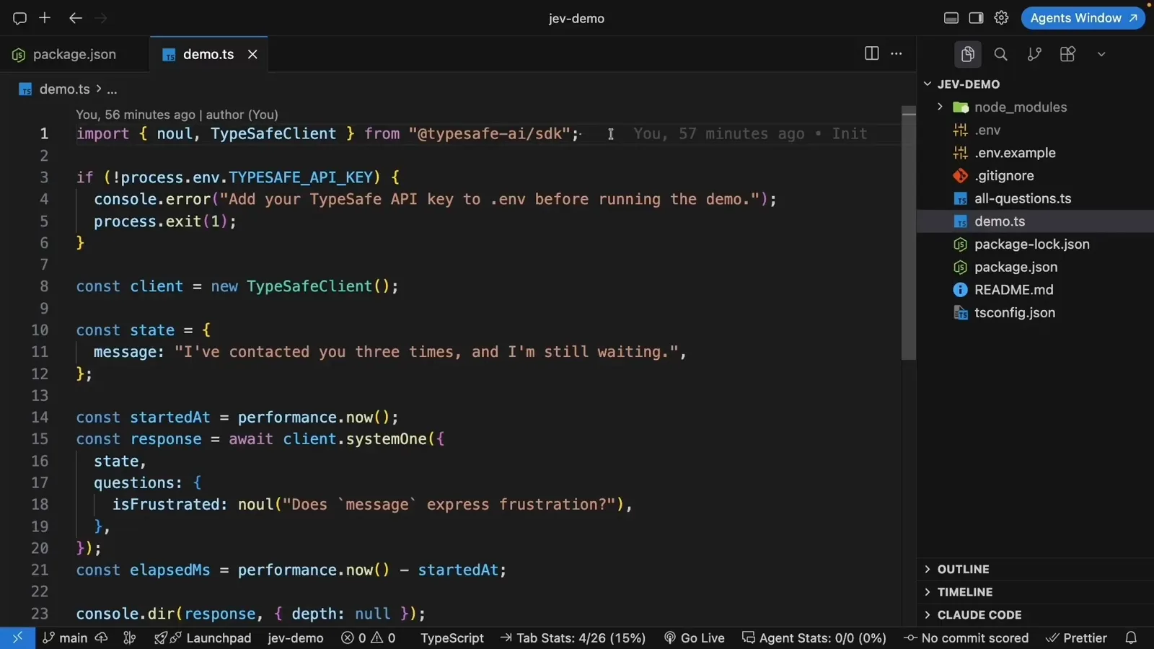1154x649 pixels.
Task: Open tsconfig.json file
Action: pos(1035,312)
